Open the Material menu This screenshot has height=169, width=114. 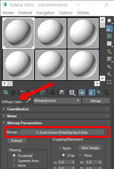(x=25, y=13)
